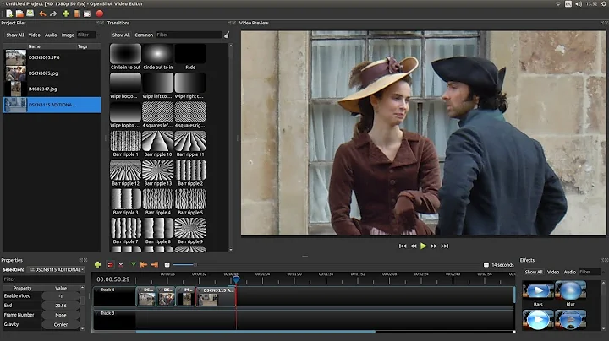Open the Selection dropdown in Properties
This screenshot has height=341, width=609.
coord(56,269)
